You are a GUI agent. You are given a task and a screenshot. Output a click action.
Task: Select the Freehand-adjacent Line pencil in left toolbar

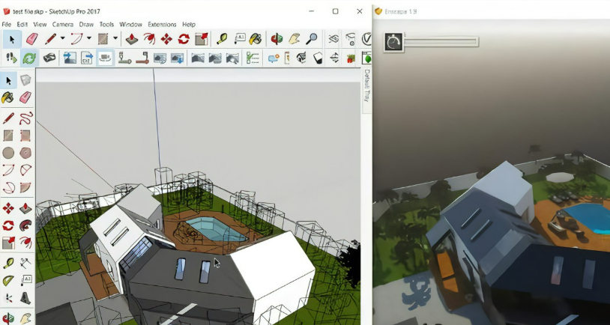point(8,118)
